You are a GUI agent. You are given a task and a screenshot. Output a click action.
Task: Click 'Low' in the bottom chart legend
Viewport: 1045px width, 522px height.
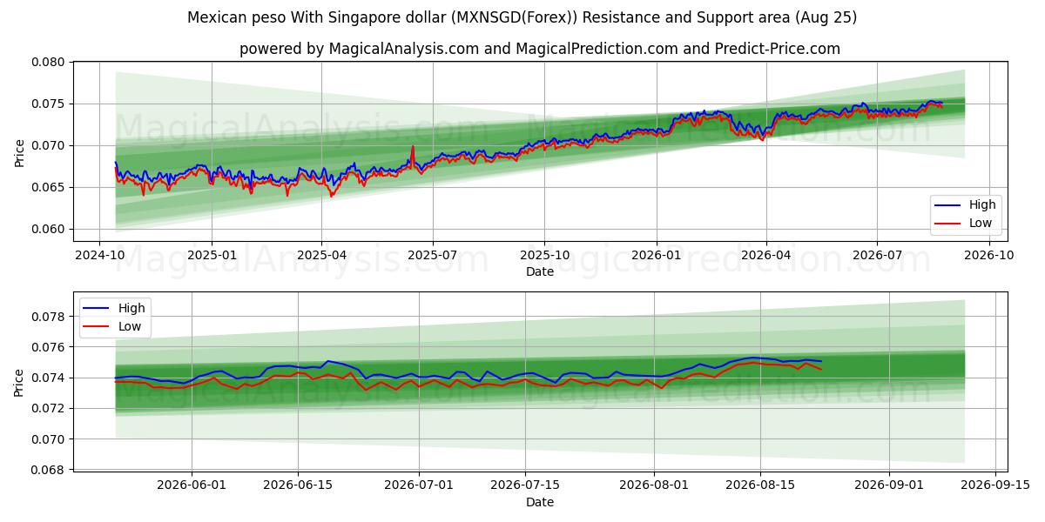129,326
